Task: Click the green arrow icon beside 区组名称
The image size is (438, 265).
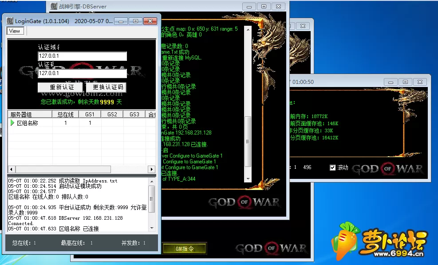Action: pos(12,123)
